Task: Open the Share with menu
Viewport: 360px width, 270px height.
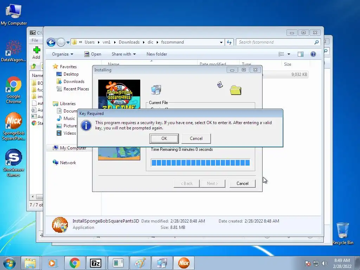Action: coord(123,54)
